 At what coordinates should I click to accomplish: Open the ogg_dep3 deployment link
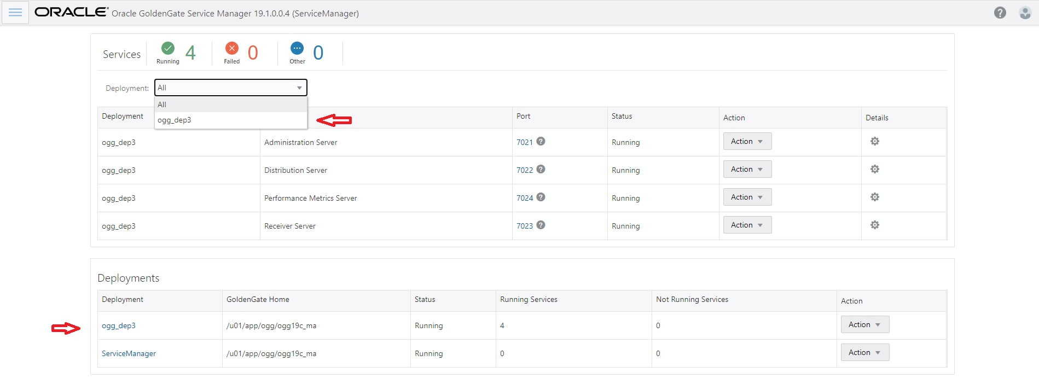coord(118,325)
